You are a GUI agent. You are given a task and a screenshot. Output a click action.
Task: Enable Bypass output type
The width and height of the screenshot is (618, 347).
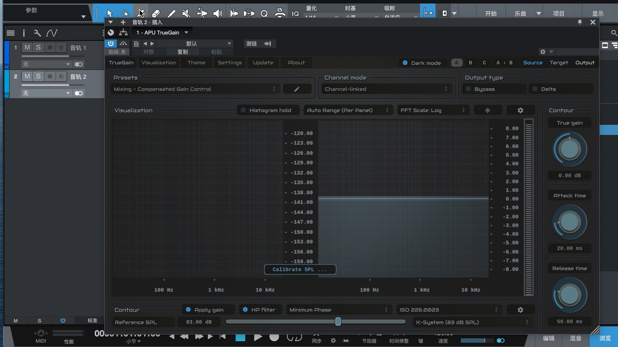(x=494, y=89)
